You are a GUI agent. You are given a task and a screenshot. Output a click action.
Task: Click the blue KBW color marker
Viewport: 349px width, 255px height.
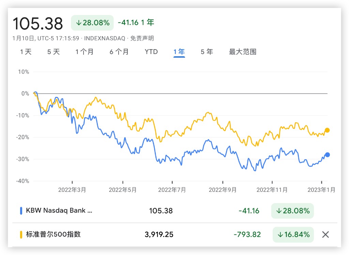21,211
